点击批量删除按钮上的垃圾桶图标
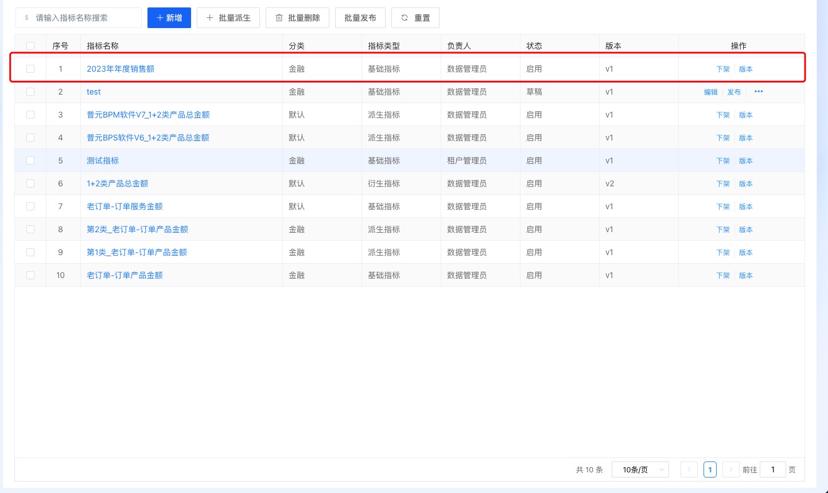828x493 pixels. [x=279, y=18]
